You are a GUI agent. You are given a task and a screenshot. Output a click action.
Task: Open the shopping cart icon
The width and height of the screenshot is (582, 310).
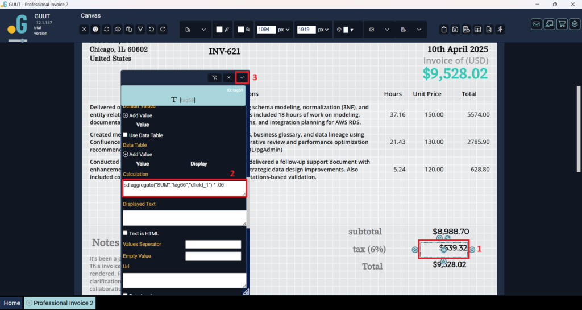(x=562, y=24)
